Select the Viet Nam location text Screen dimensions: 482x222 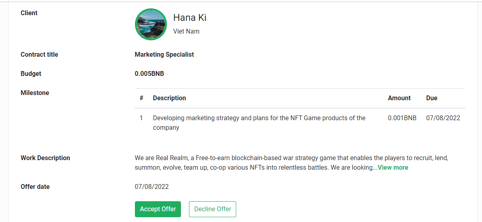click(x=186, y=32)
